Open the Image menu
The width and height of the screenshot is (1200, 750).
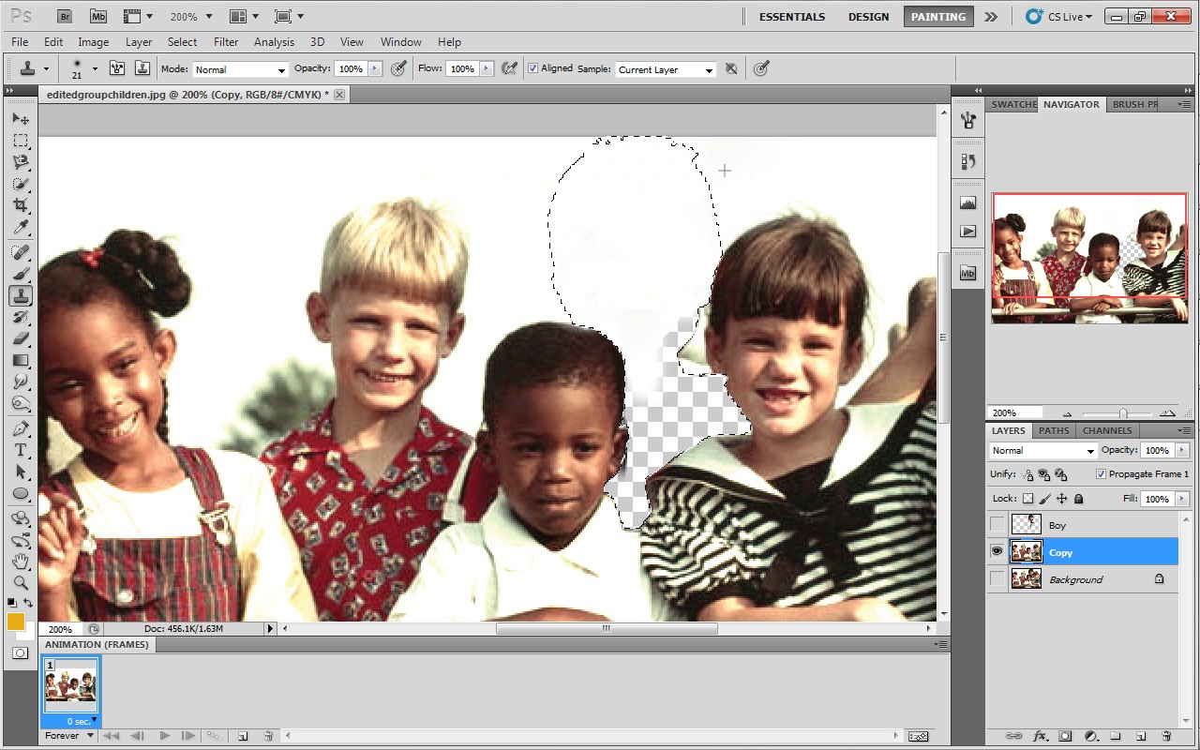click(x=94, y=42)
